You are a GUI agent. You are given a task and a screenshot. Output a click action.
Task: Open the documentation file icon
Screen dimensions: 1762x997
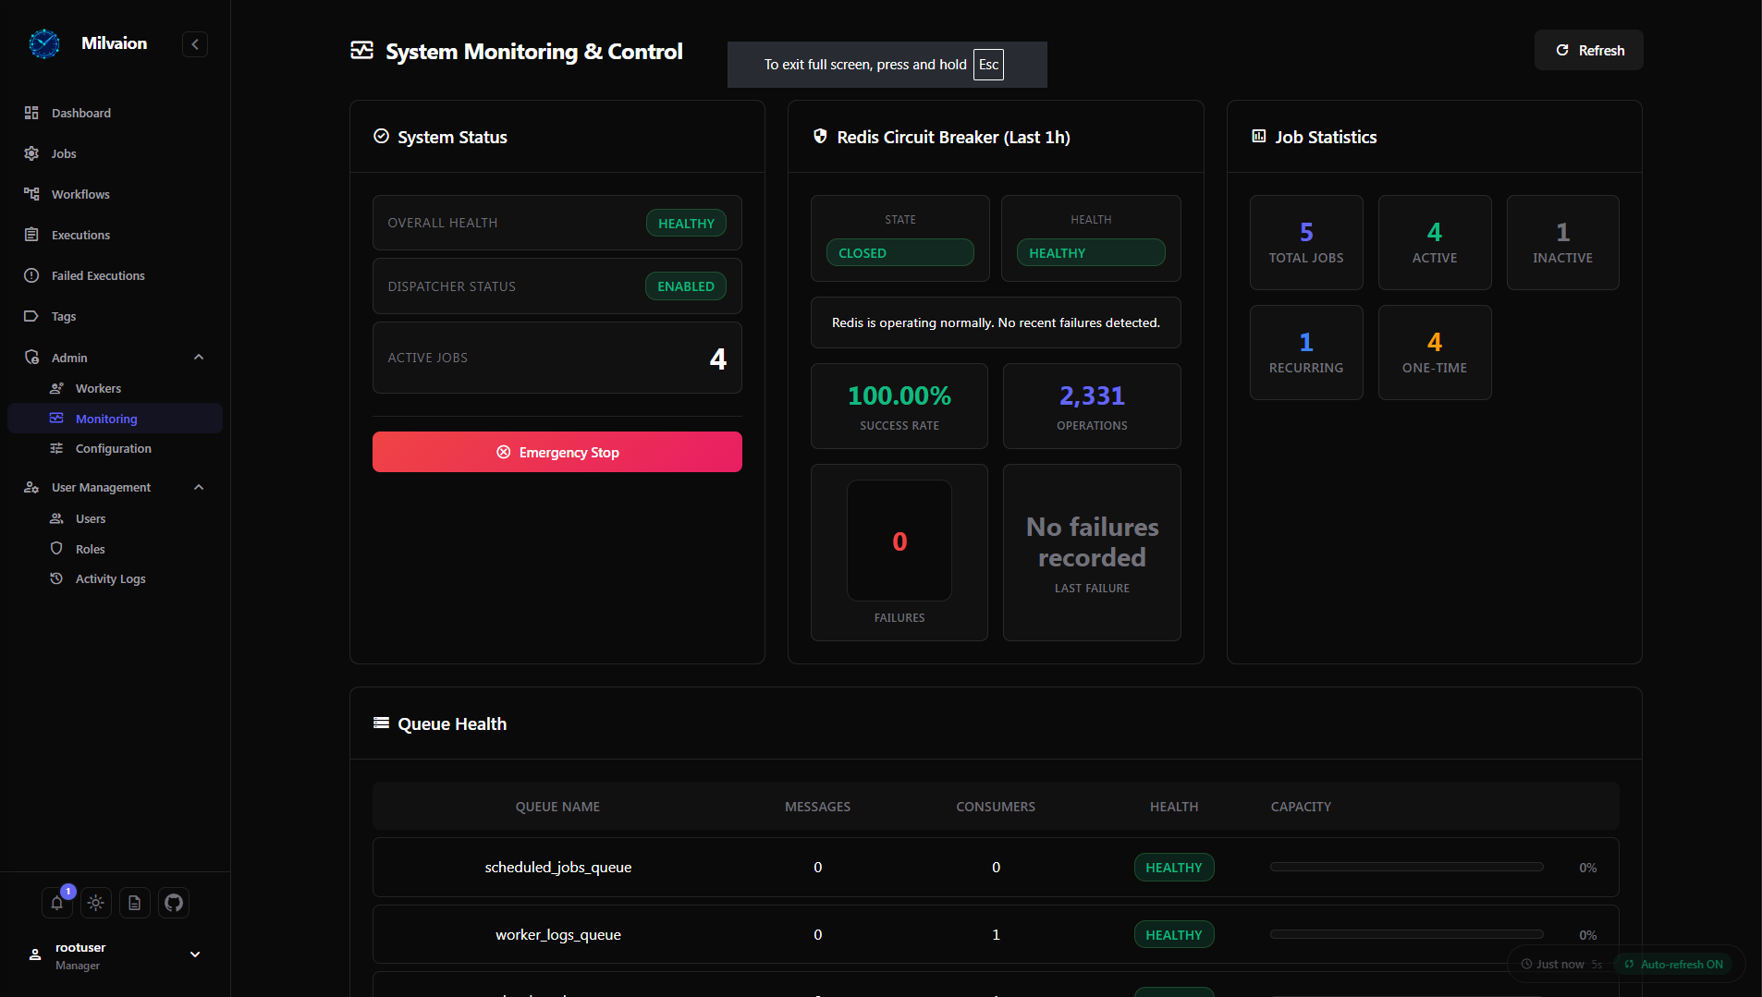(x=135, y=903)
